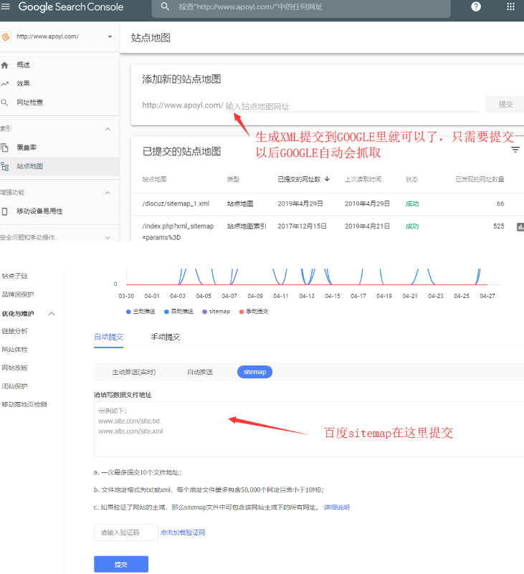This screenshot has height=574, width=524.
Task: Open the /discuz/sitemap_1.xml row
Action: click(x=328, y=204)
